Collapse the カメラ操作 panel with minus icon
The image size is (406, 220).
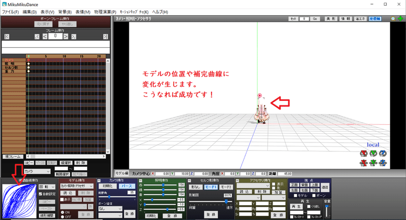[100, 180]
